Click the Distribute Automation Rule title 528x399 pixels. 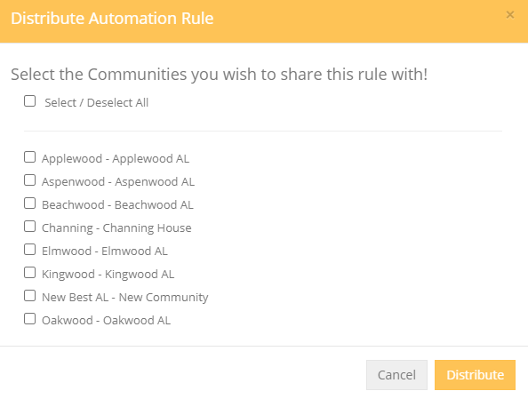pyautogui.click(x=112, y=18)
